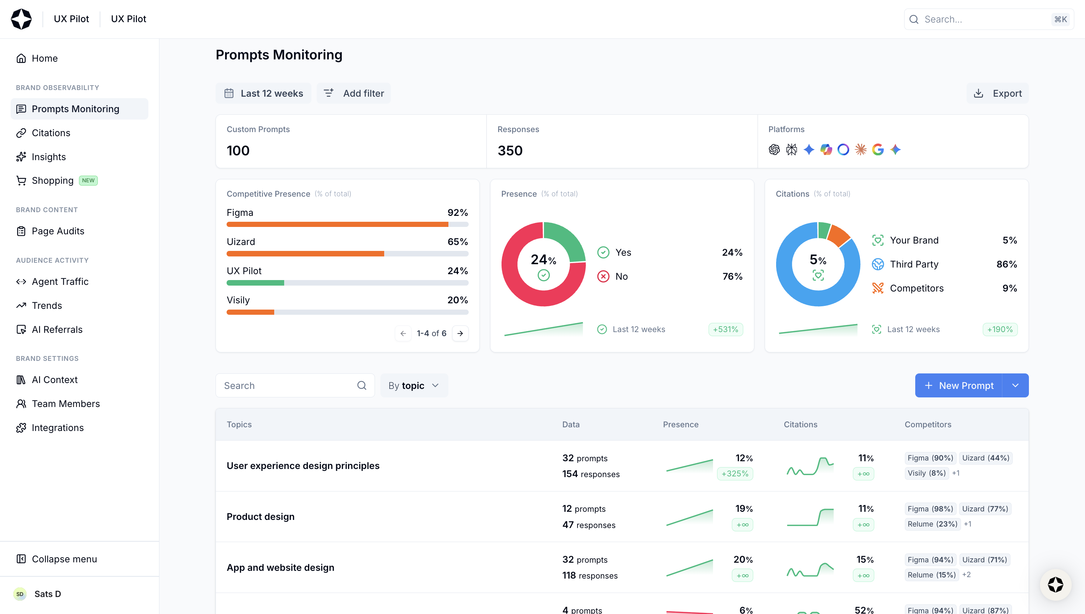Click the Copilot platform icon

[x=826, y=149]
